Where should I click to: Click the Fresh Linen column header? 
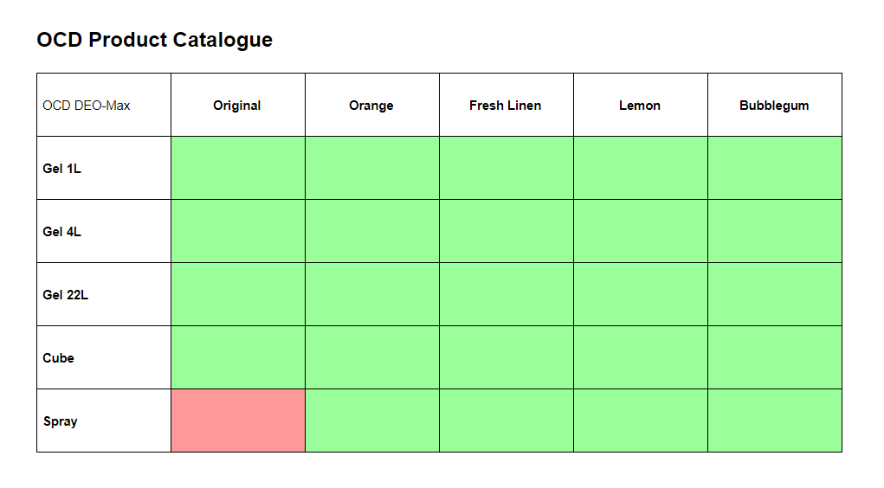coord(506,106)
